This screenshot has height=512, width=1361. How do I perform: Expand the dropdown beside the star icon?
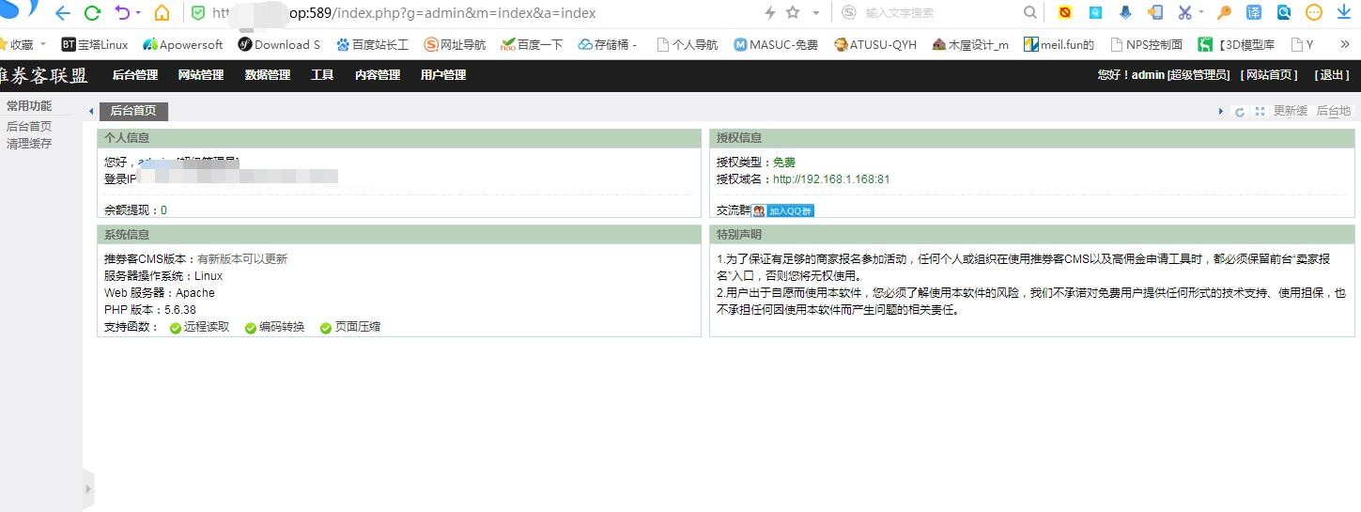815,13
